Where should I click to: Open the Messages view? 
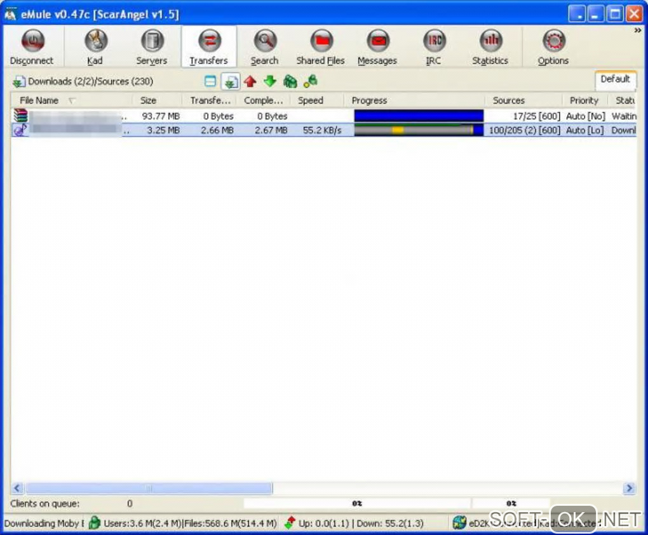tap(377, 47)
